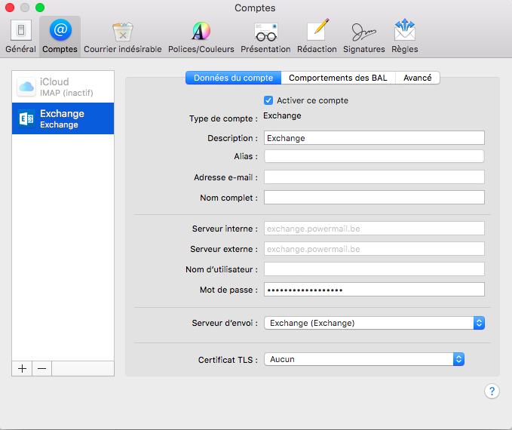
Task: Click the Mot de passe field
Action: click(373, 290)
